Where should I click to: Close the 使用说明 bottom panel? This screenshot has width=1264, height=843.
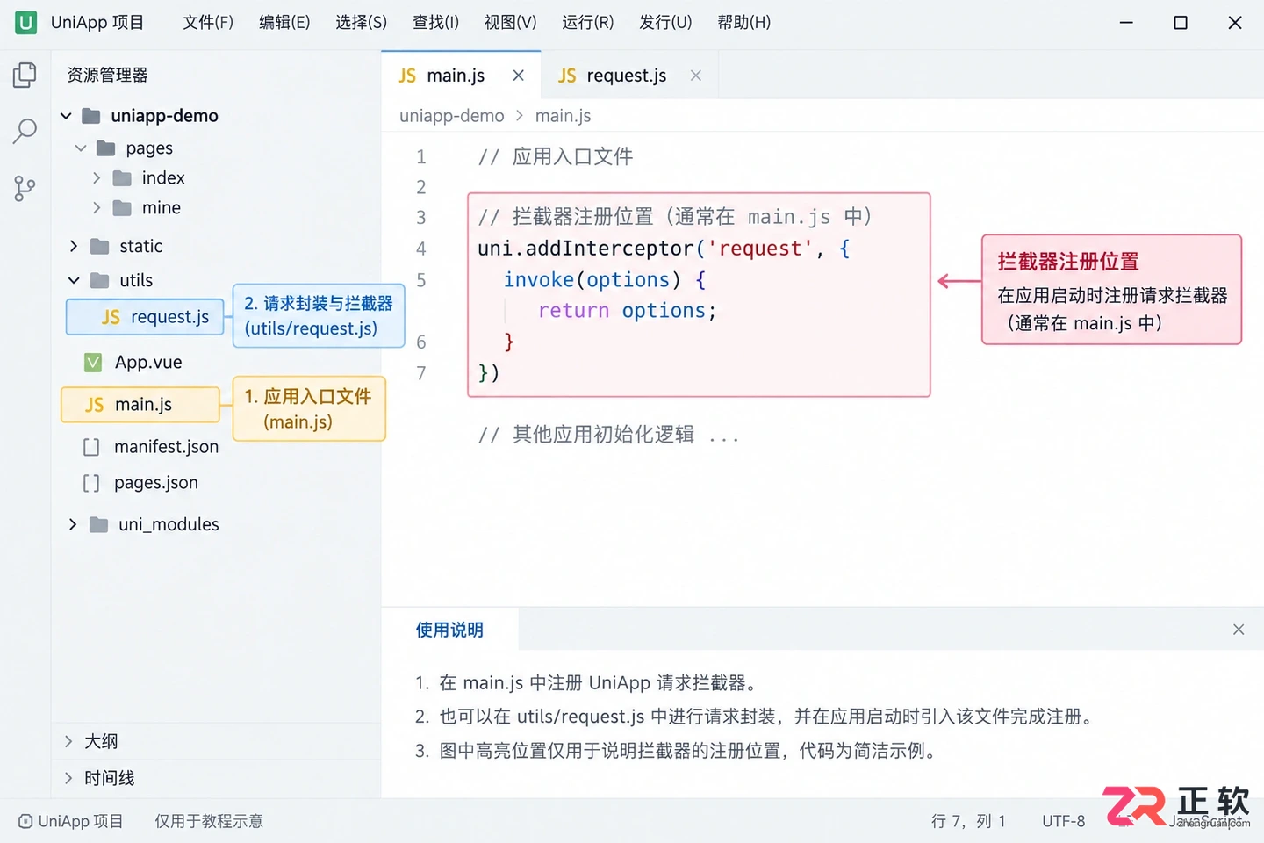[x=1239, y=630]
